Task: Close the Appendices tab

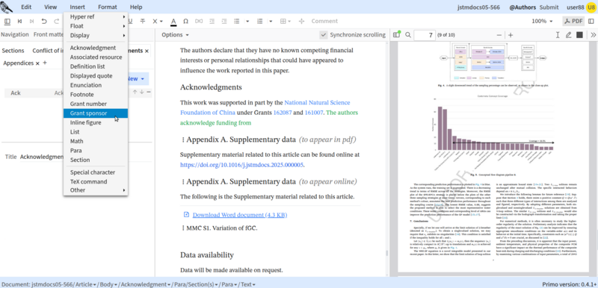Action: tap(37, 63)
